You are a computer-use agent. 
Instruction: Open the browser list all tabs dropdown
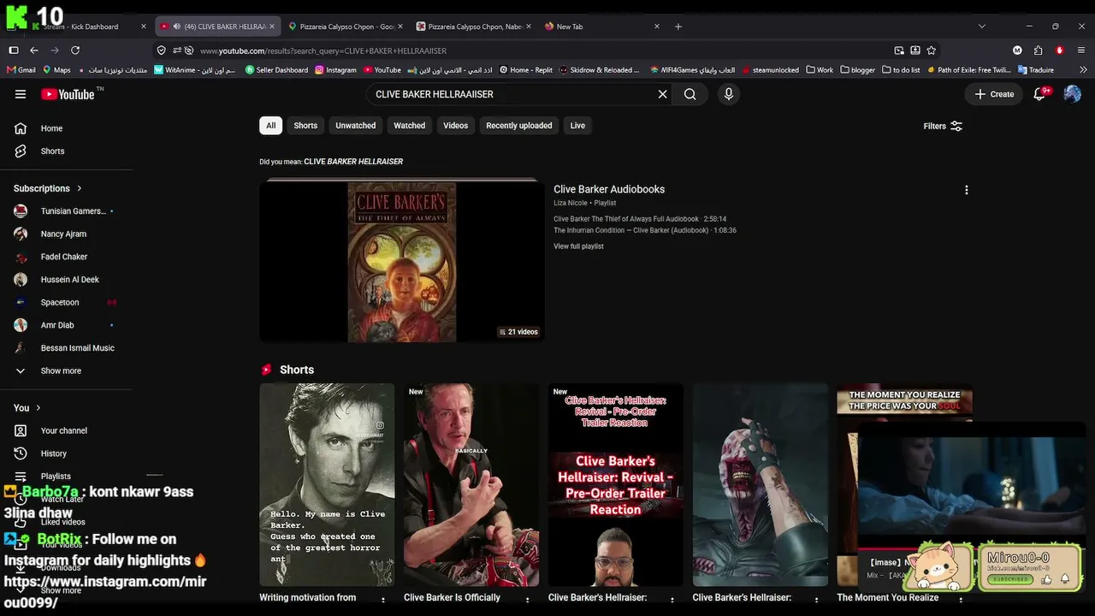click(x=981, y=27)
